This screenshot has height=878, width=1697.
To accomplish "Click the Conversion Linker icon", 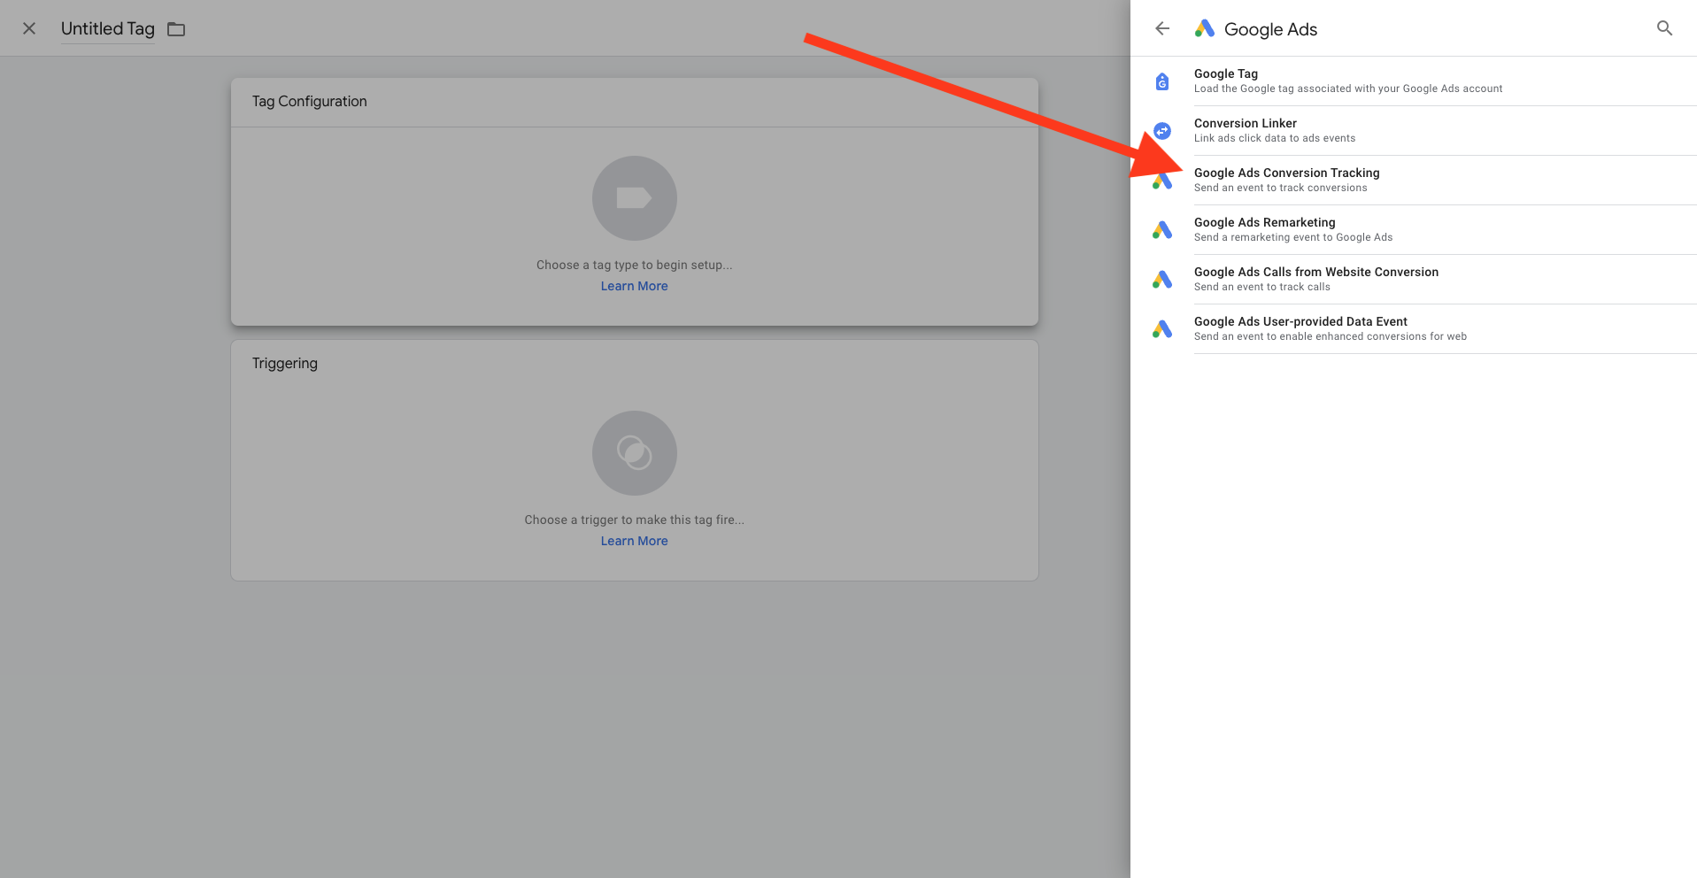I will click(1162, 131).
